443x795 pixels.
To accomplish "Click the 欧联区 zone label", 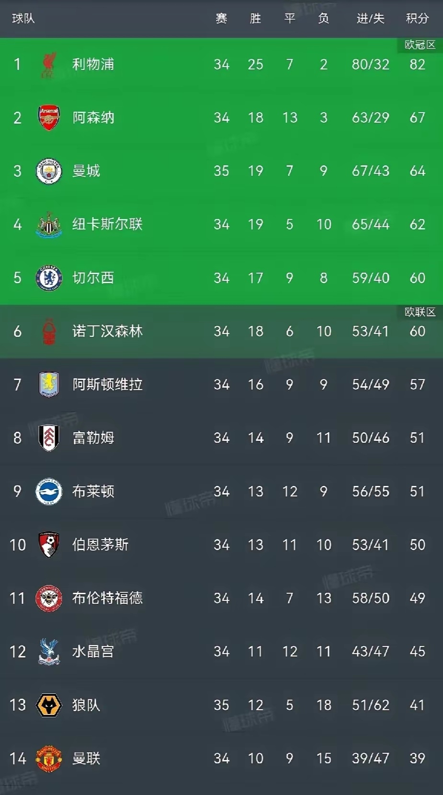I will coord(420,312).
